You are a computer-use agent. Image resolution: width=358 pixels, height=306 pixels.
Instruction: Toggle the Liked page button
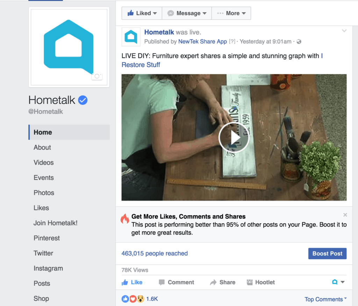click(142, 13)
